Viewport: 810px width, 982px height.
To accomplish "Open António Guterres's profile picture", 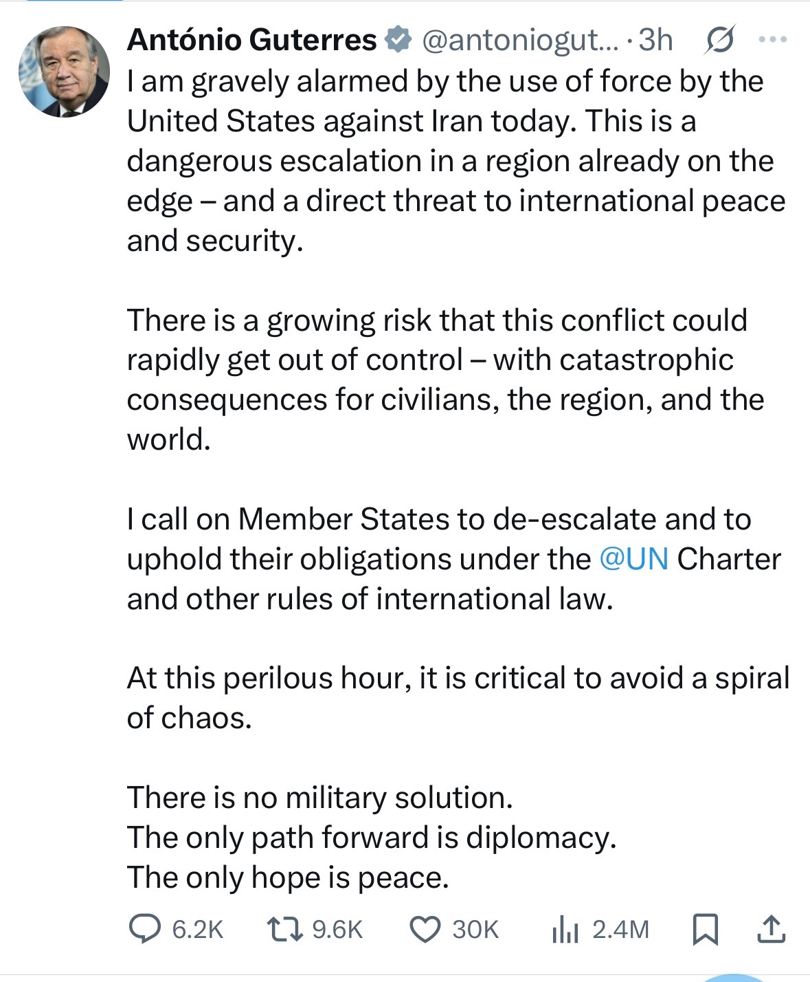I will tap(64, 72).
